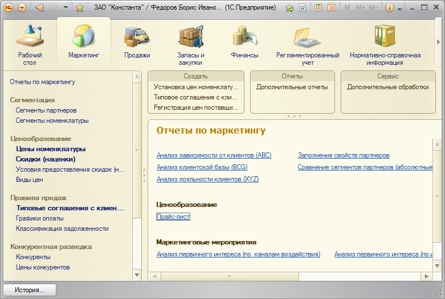
Task: Go forward with the right arrow
Action: 54,7
